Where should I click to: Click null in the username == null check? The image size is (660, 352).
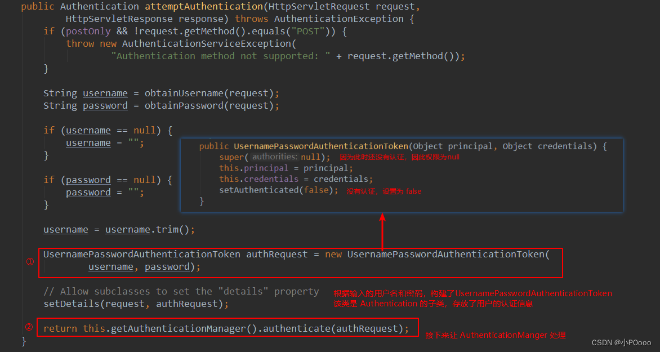coord(144,131)
